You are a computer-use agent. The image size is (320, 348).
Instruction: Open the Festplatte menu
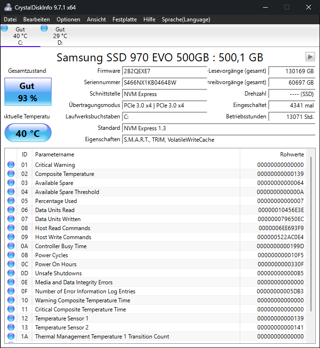pyautogui.click(x=124, y=19)
